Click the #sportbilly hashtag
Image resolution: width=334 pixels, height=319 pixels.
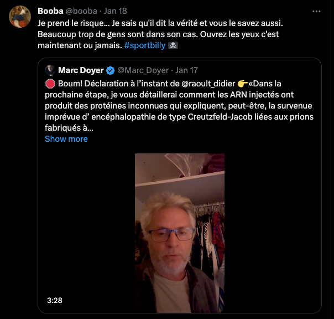[145, 45]
